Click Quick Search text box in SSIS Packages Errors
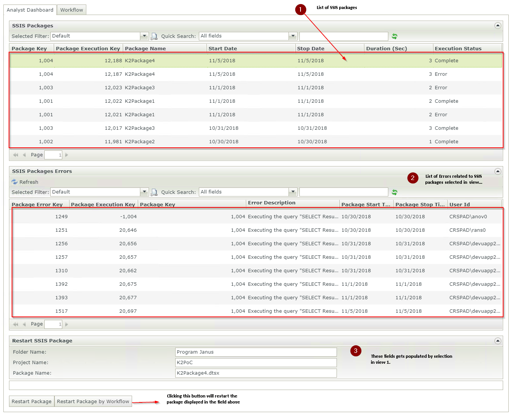This screenshot has width=511, height=417. (344, 192)
